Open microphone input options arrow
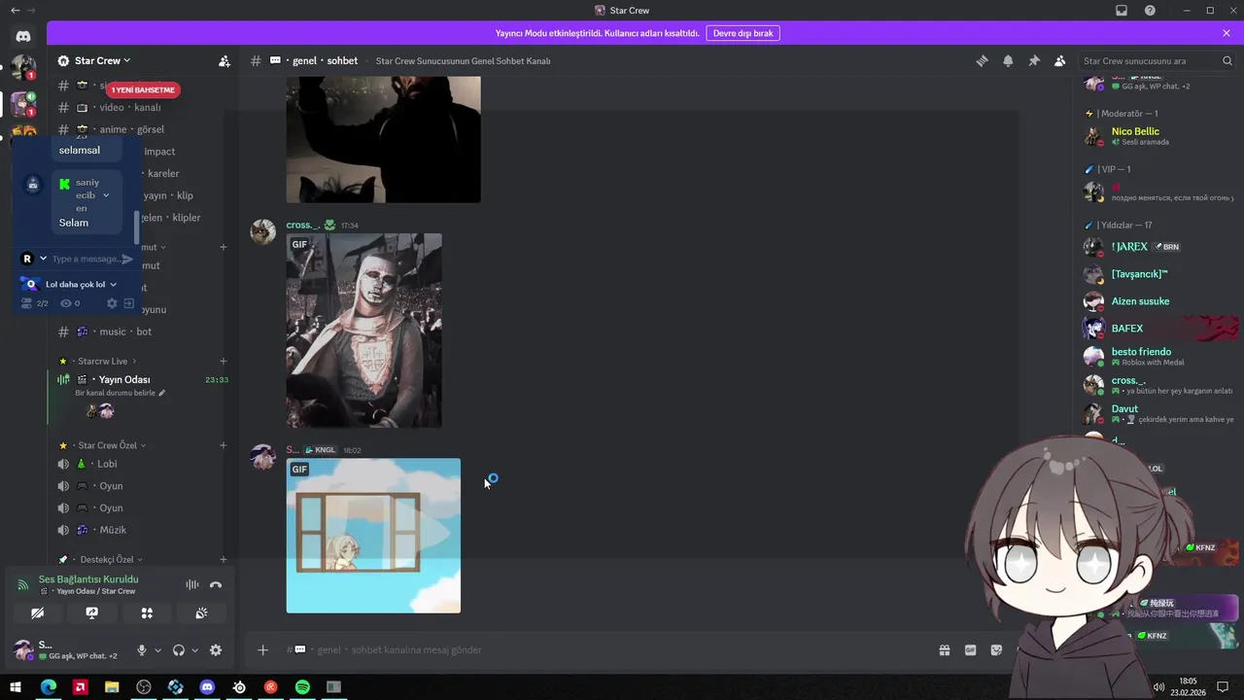The image size is (1244, 700). 157,650
